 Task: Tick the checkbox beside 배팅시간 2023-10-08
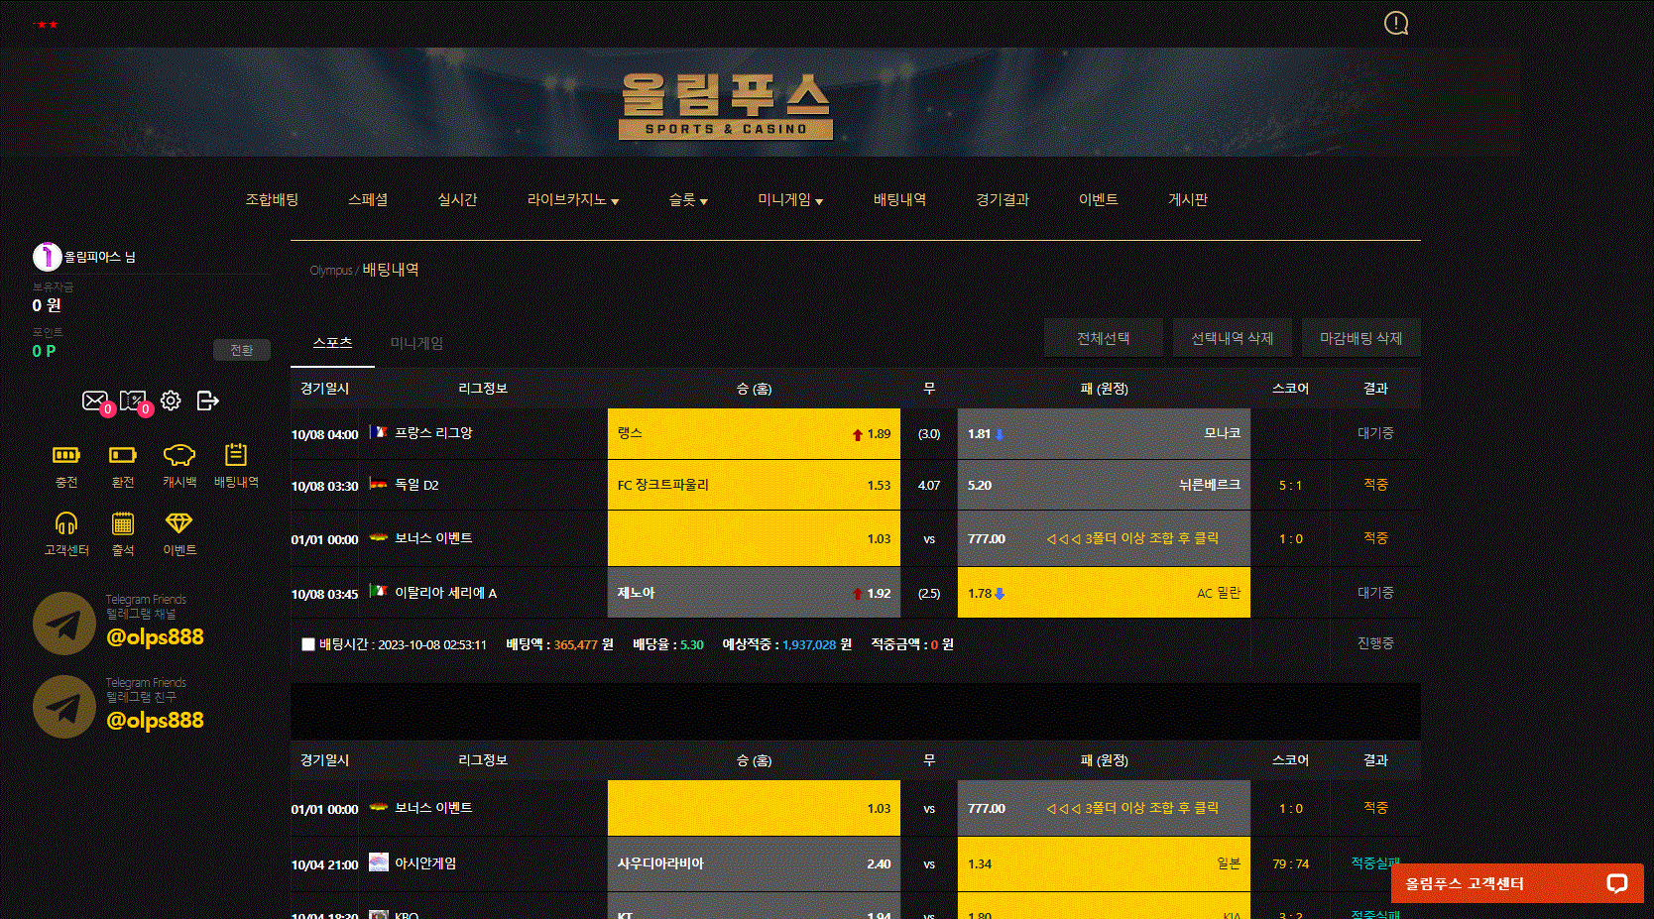[x=308, y=644]
